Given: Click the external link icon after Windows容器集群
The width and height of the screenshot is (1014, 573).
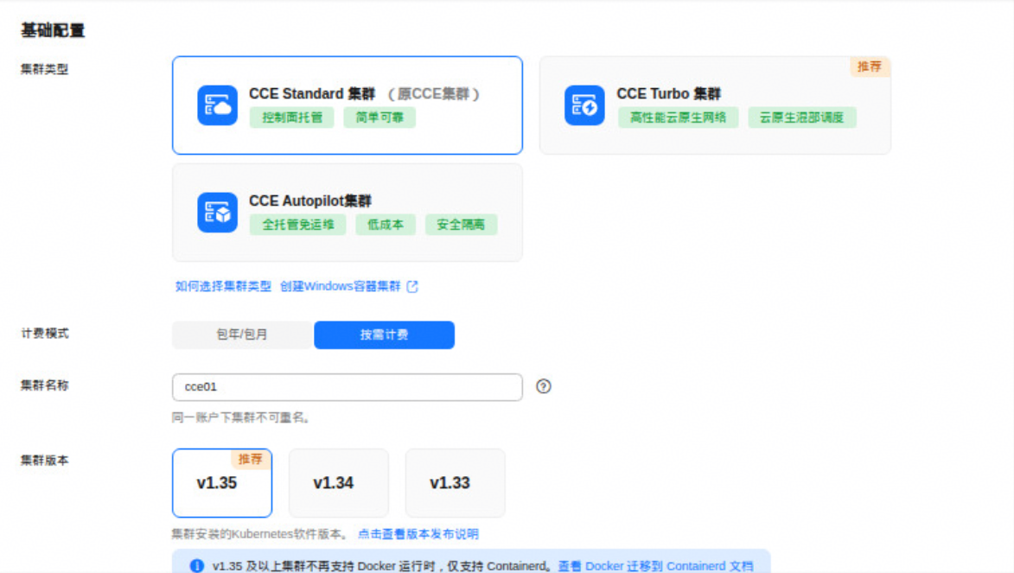Looking at the screenshot, I should click(412, 287).
